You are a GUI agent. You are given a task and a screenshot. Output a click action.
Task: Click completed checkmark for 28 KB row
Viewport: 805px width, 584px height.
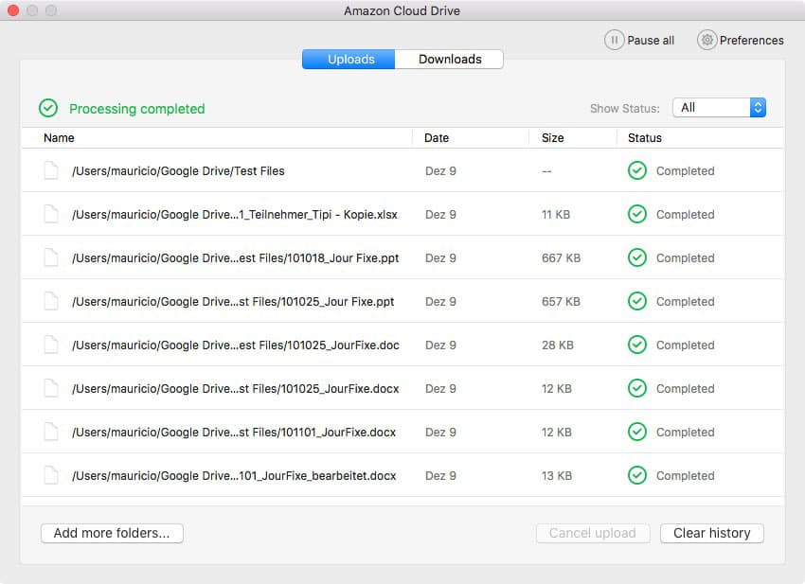[637, 345]
